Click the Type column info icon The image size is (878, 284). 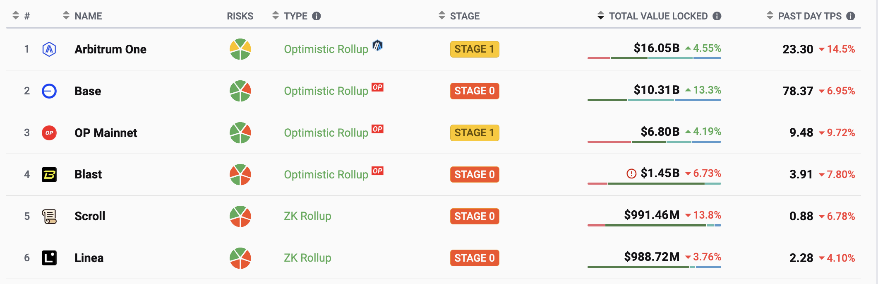[317, 16]
